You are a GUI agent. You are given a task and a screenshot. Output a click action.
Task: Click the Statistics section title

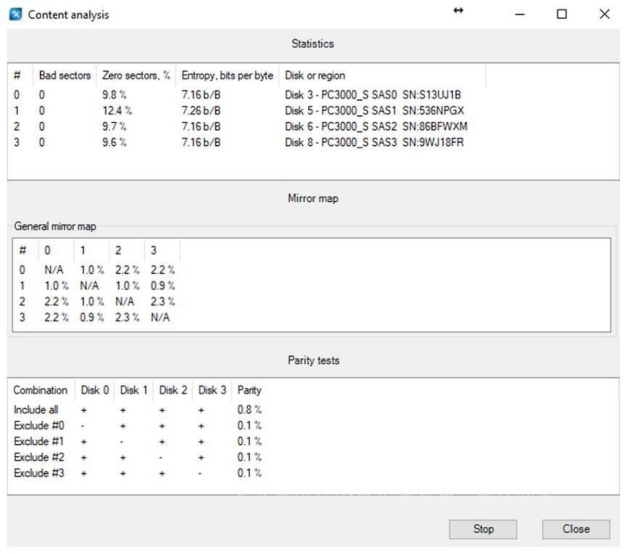312,44
